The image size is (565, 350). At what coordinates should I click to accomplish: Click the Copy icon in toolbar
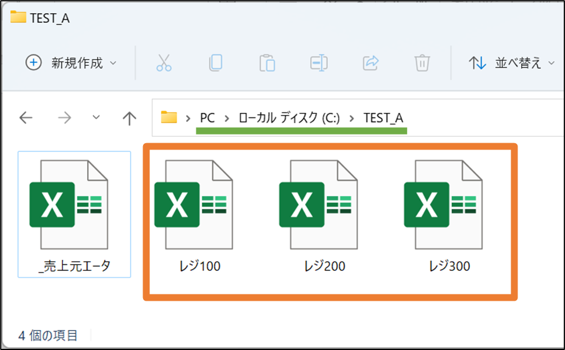[215, 62]
